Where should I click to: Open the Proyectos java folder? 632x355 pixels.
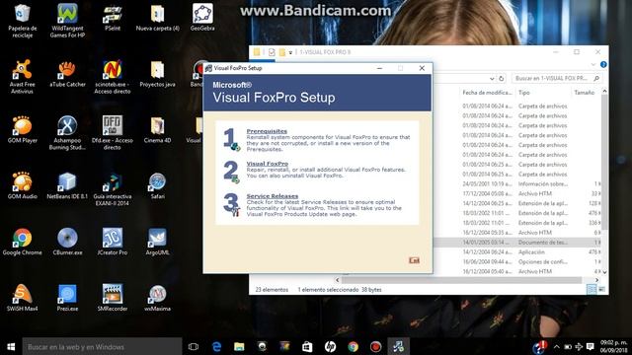pyautogui.click(x=157, y=75)
